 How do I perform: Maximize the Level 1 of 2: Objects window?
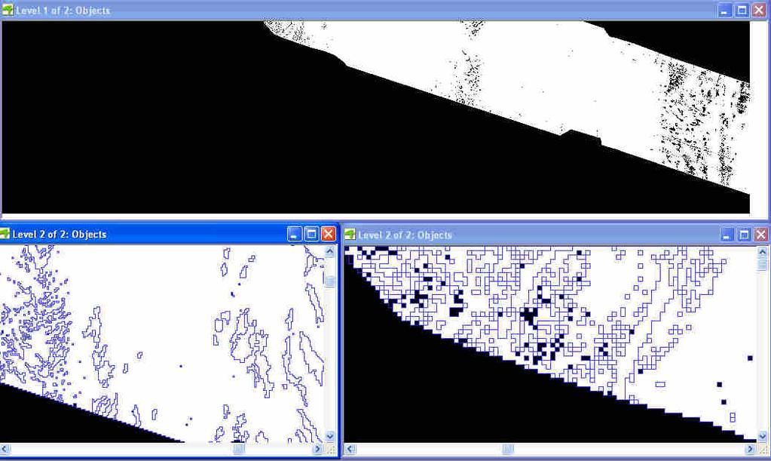coord(742,11)
